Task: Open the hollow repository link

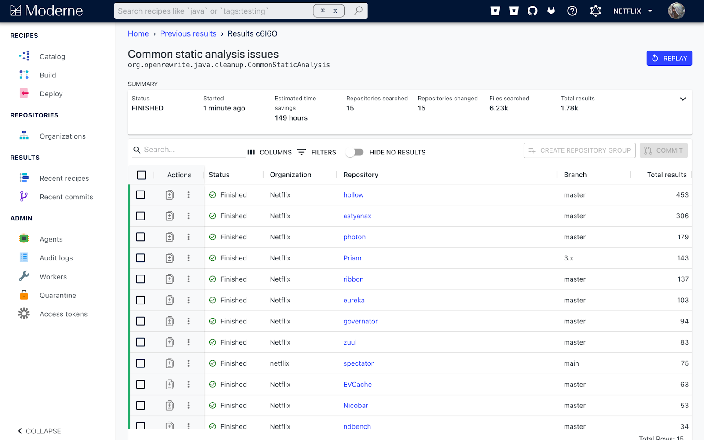Action: click(x=353, y=195)
